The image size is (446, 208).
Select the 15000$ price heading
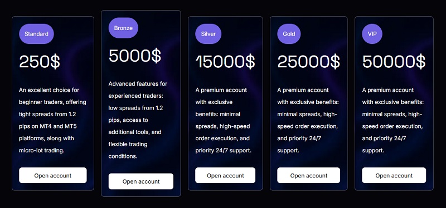click(x=225, y=62)
